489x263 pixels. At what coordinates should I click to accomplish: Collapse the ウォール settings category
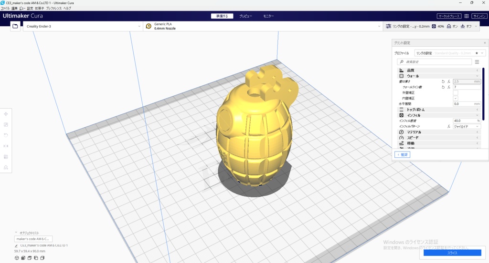(439, 76)
